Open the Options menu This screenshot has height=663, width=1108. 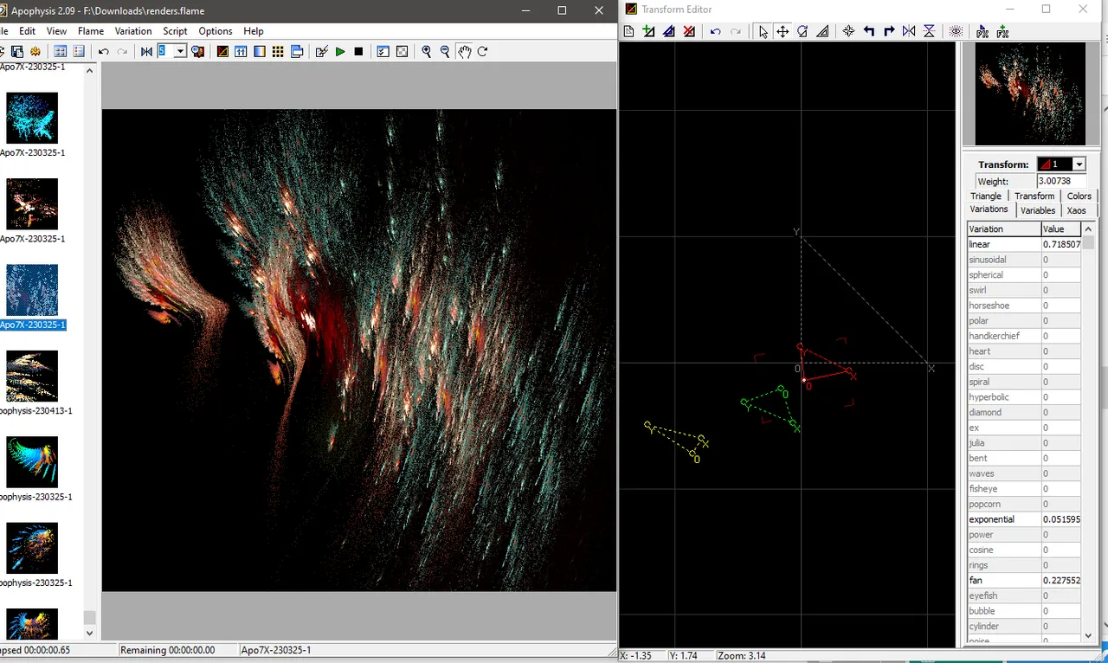tap(216, 31)
